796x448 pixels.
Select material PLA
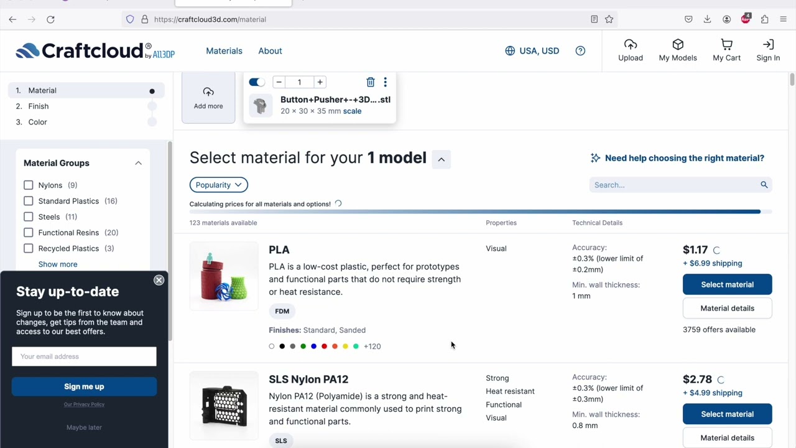(x=727, y=284)
